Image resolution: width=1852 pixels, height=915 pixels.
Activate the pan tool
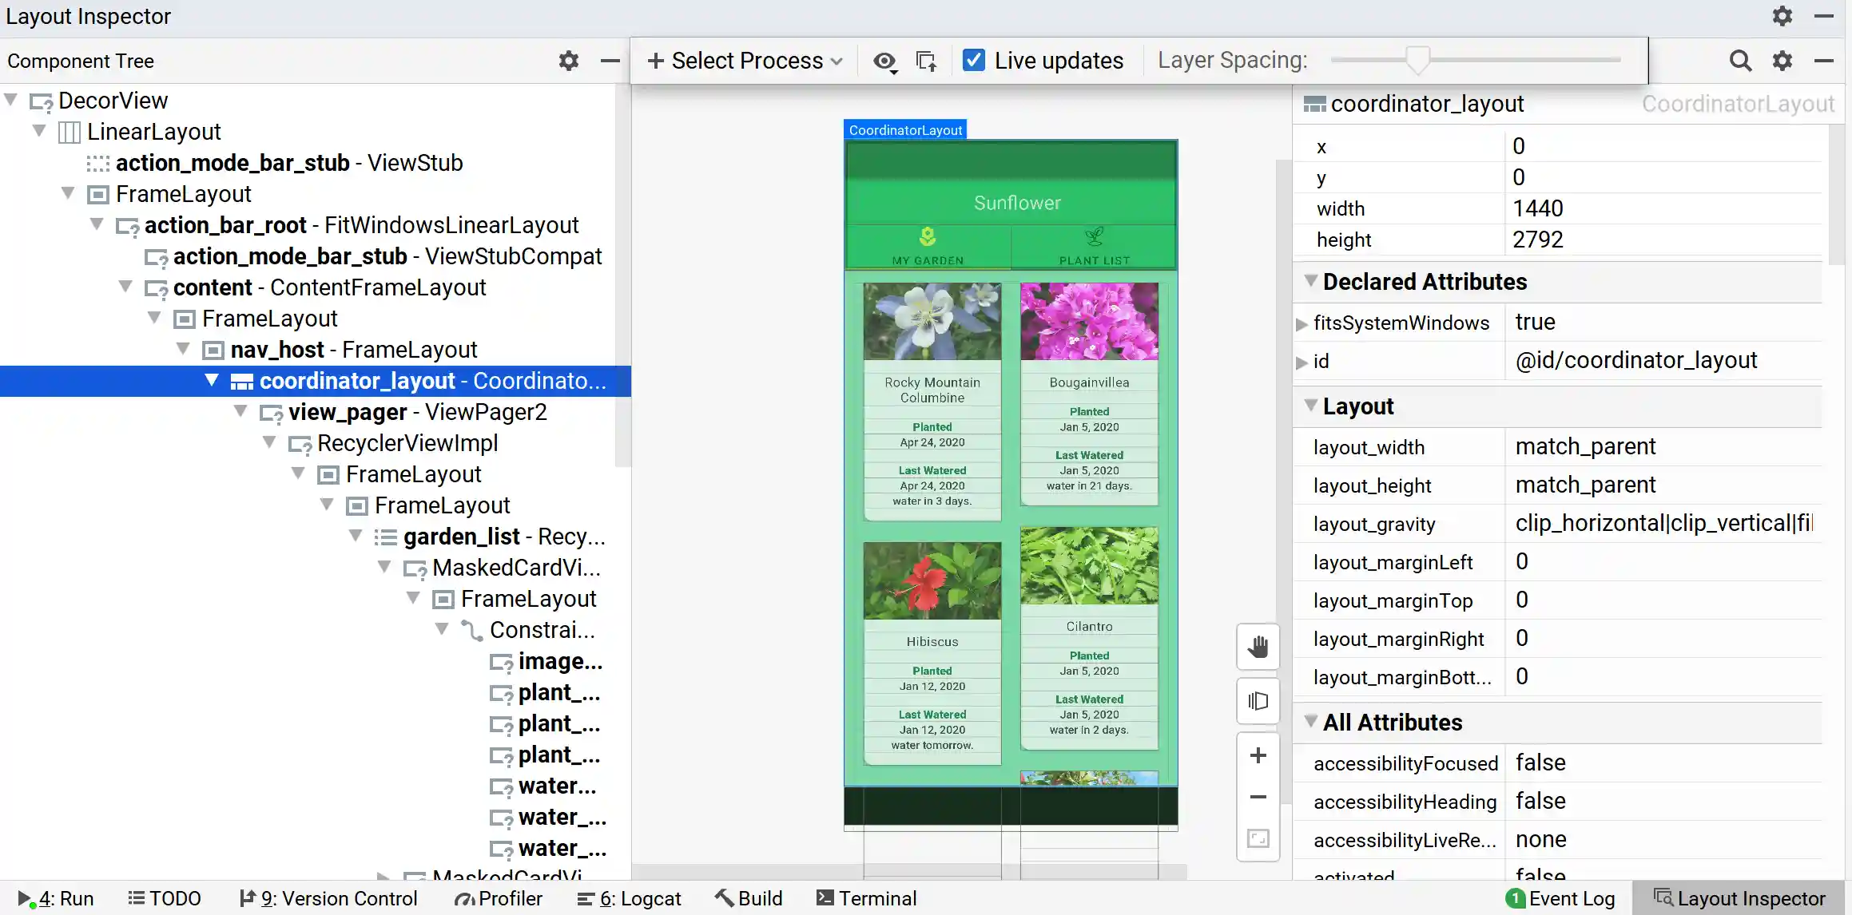click(1258, 647)
